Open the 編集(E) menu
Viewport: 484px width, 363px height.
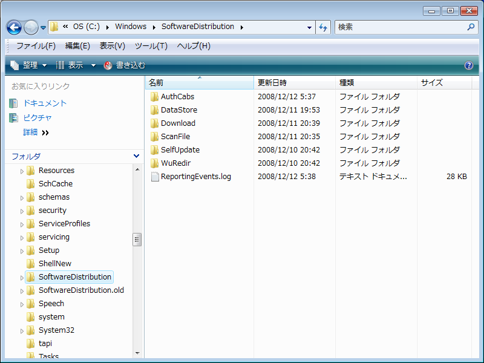(77, 46)
